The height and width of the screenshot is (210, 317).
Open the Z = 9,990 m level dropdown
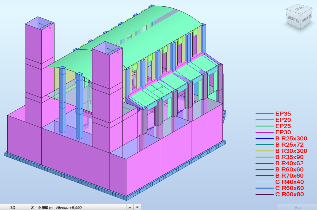pyautogui.click(x=77, y=207)
